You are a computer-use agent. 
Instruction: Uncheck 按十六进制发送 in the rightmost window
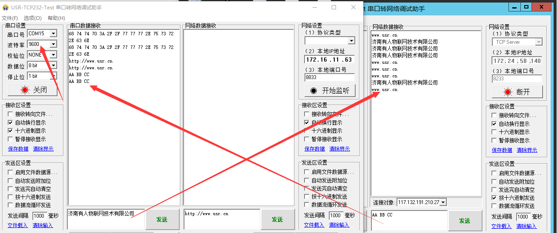[494, 198]
